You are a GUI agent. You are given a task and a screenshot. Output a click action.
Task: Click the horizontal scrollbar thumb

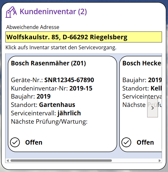61,161
